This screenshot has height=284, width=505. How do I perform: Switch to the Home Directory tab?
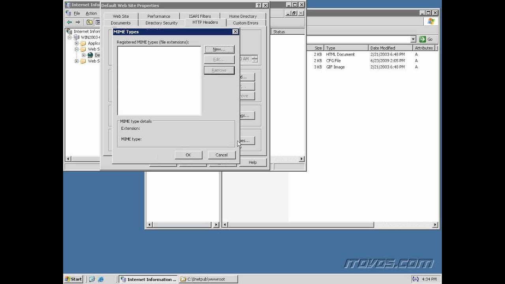click(243, 16)
